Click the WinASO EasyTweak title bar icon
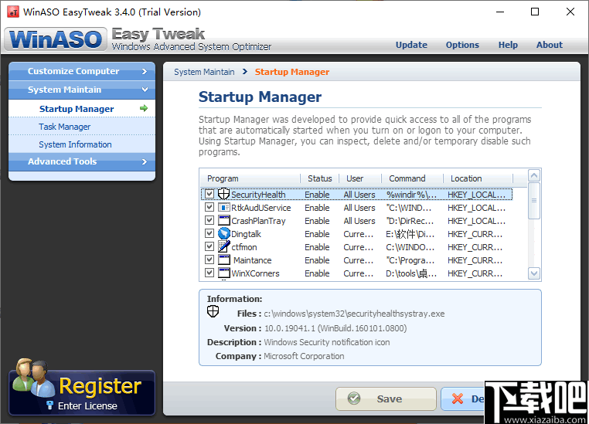The height and width of the screenshot is (424, 589). click(x=13, y=12)
